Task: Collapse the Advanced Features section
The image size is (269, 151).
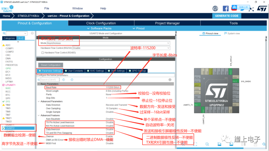Action: click(x=39, y=116)
